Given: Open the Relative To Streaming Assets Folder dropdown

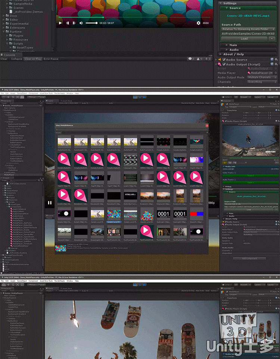Looking at the screenshot, I should point(248,29).
